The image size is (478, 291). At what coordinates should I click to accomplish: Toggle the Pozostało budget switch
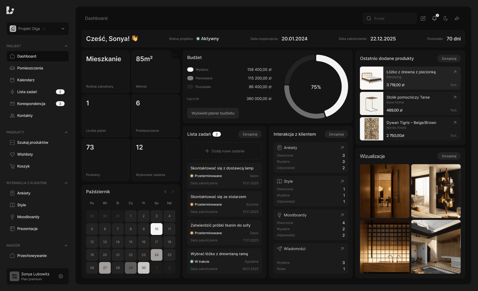coord(190,87)
